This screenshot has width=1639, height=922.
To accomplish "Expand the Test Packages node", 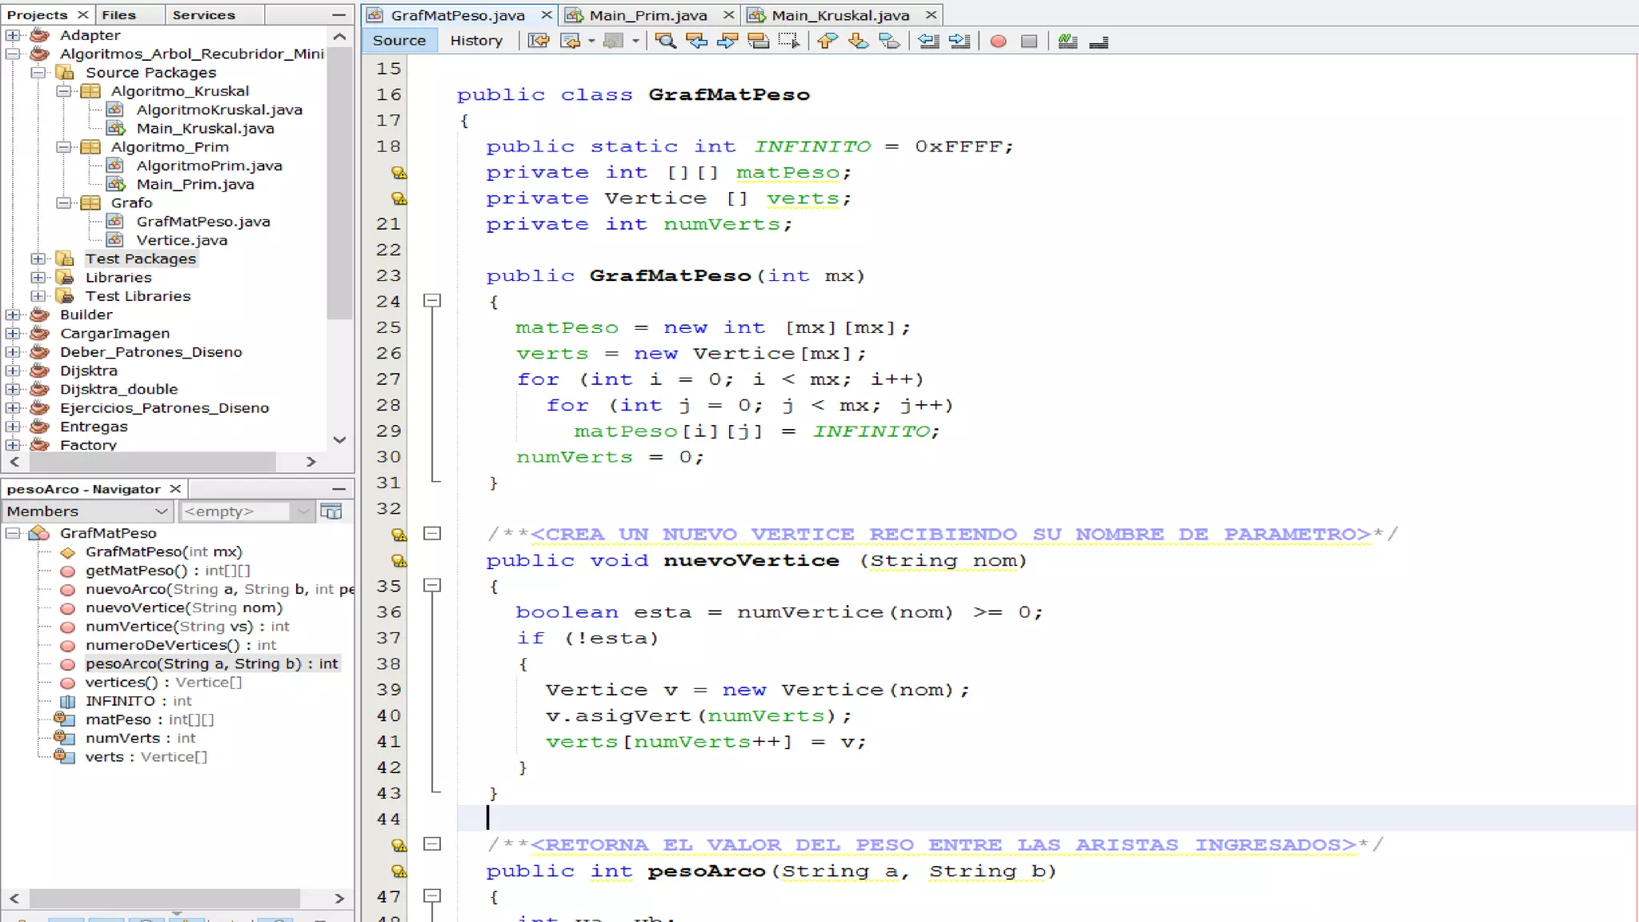I will point(38,259).
